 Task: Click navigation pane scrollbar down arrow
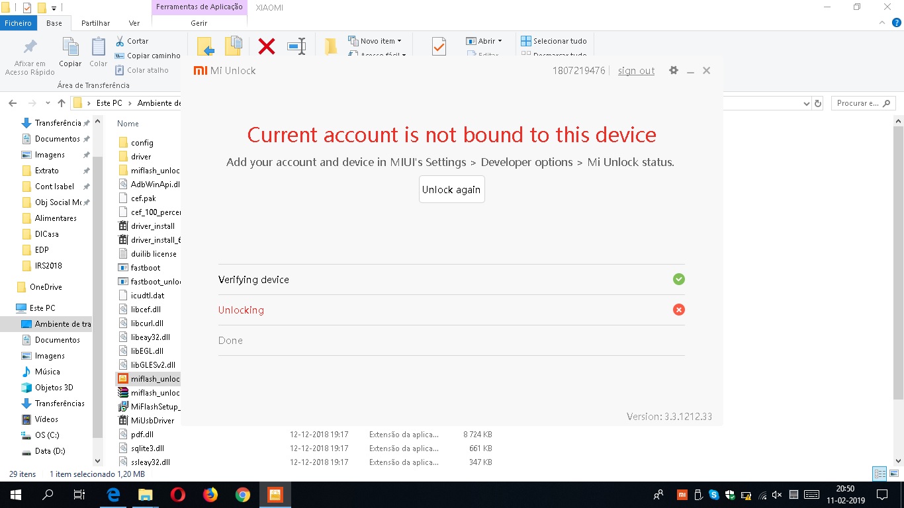coord(97,461)
